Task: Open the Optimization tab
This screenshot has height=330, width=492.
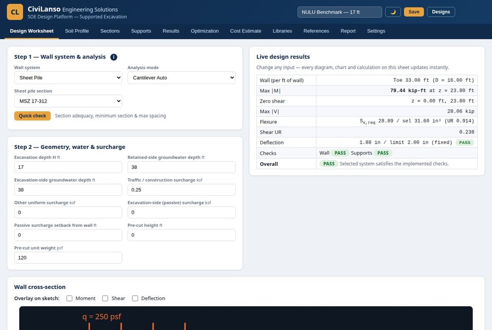Action: 204,31
